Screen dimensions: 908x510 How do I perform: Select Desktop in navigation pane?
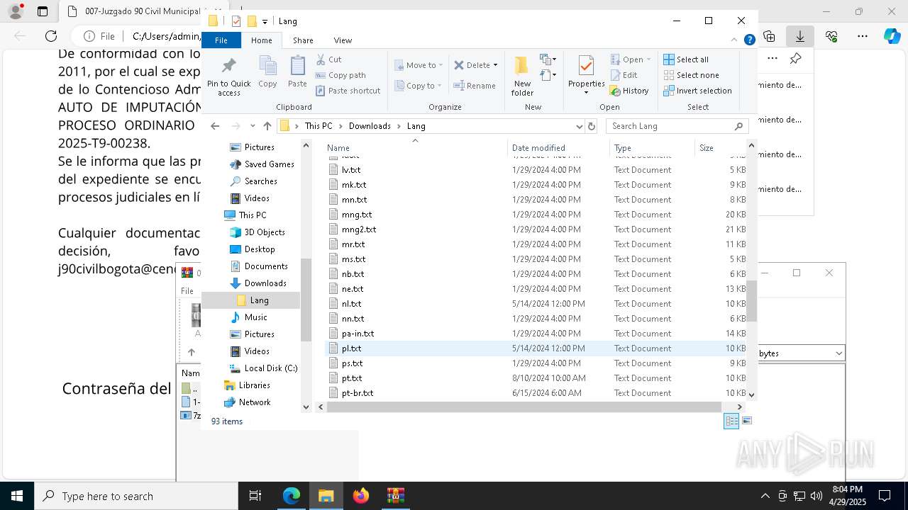pyautogui.click(x=253, y=249)
